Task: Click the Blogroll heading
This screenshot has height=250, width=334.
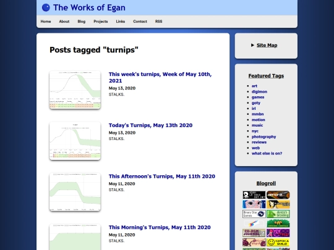Action: tap(266, 183)
